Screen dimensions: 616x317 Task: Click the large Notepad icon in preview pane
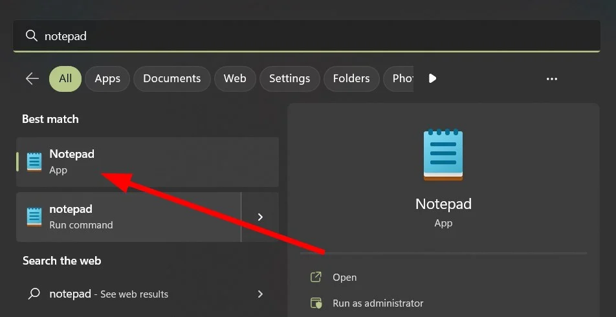443,155
